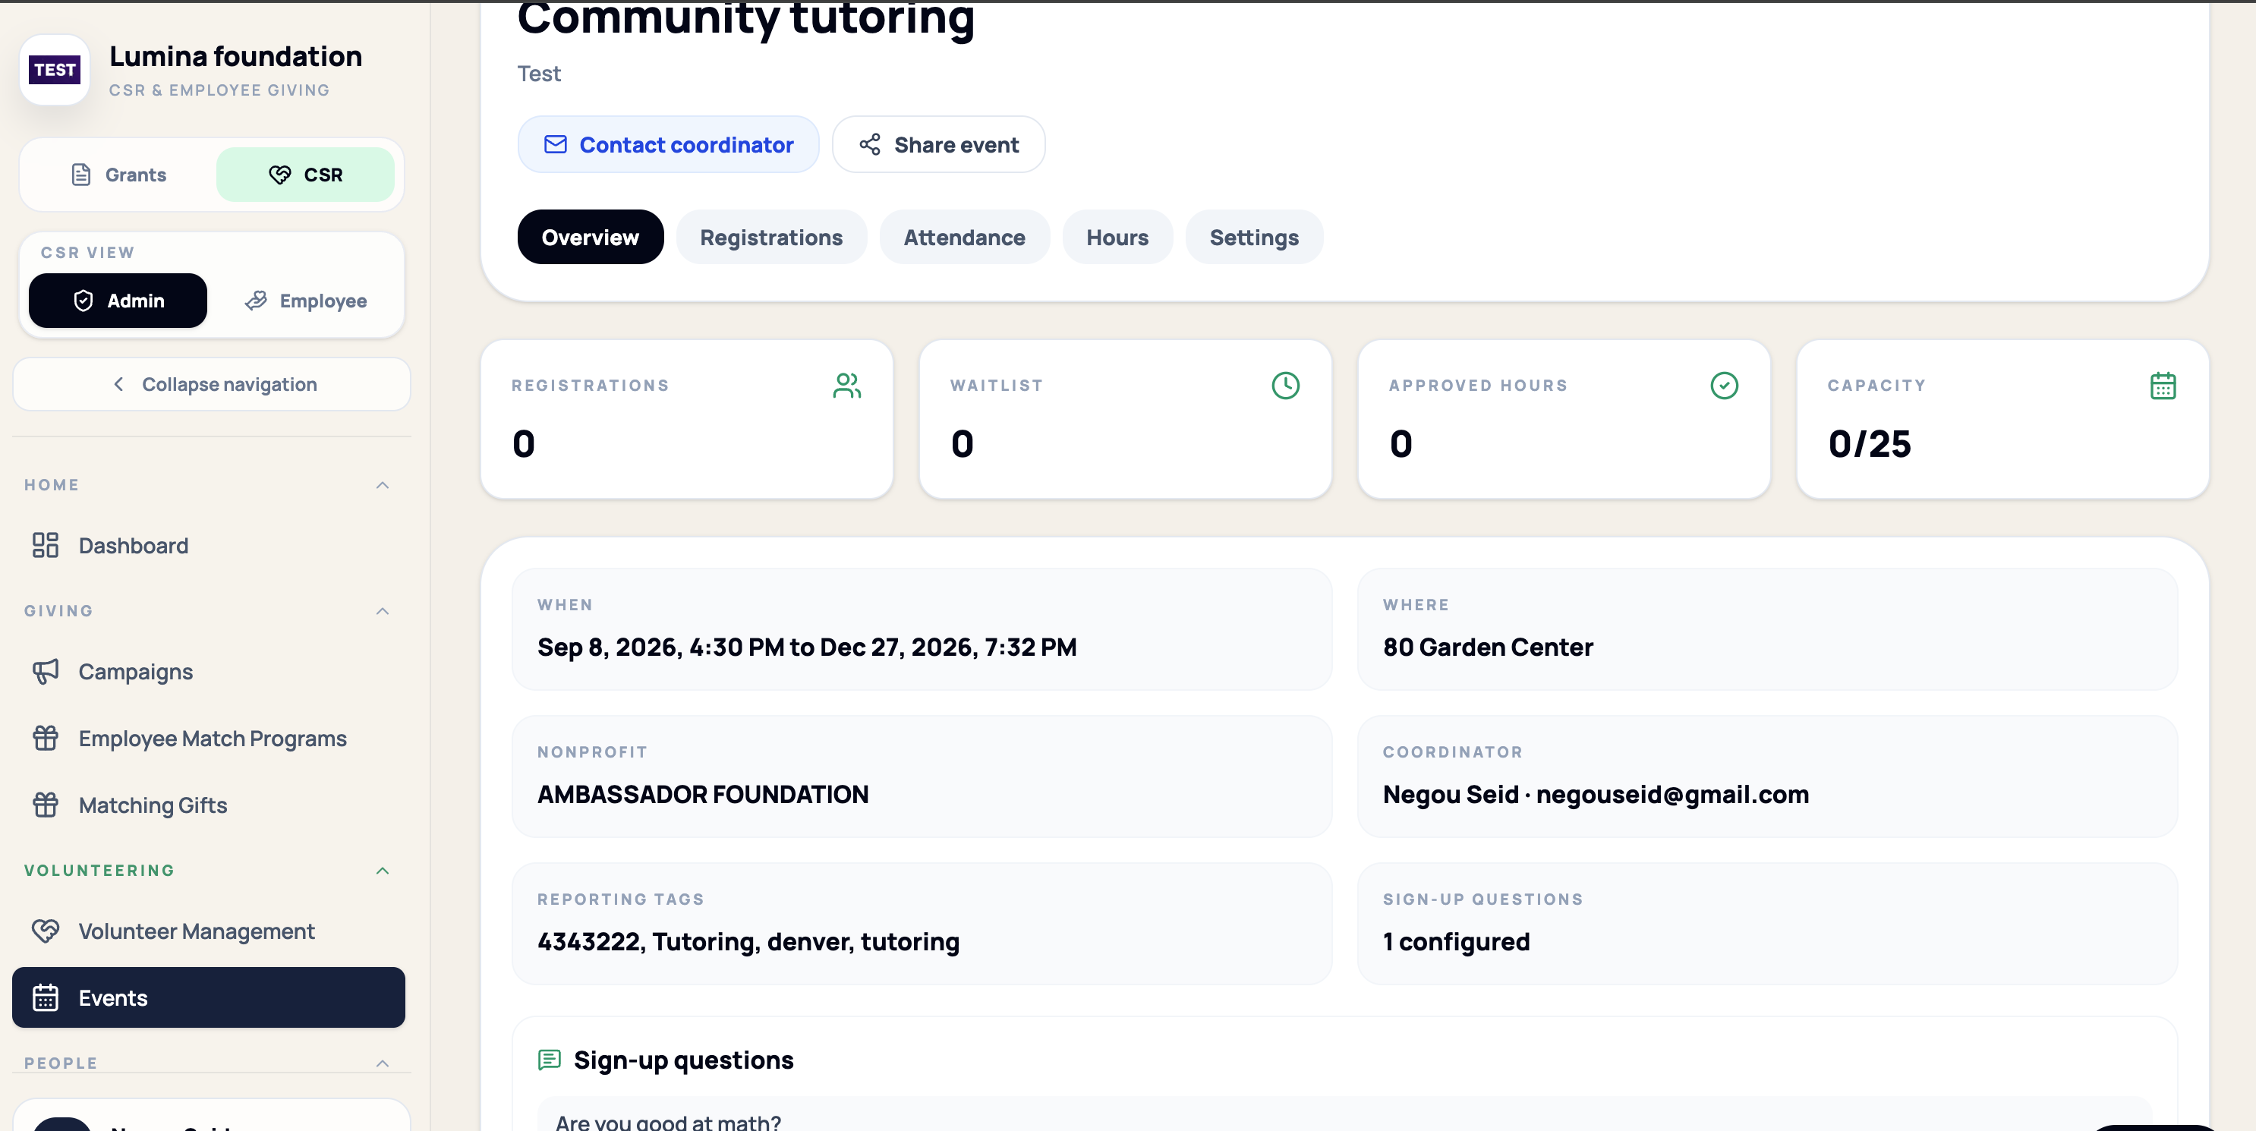
Task: Open Matching Gifts page
Action: [209, 805]
